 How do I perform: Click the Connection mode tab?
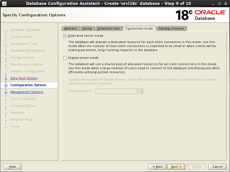coord(139,28)
